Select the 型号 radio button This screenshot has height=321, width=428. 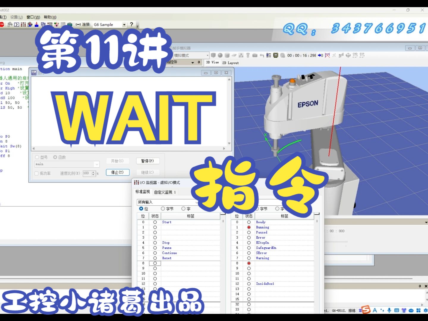[x=37, y=157]
